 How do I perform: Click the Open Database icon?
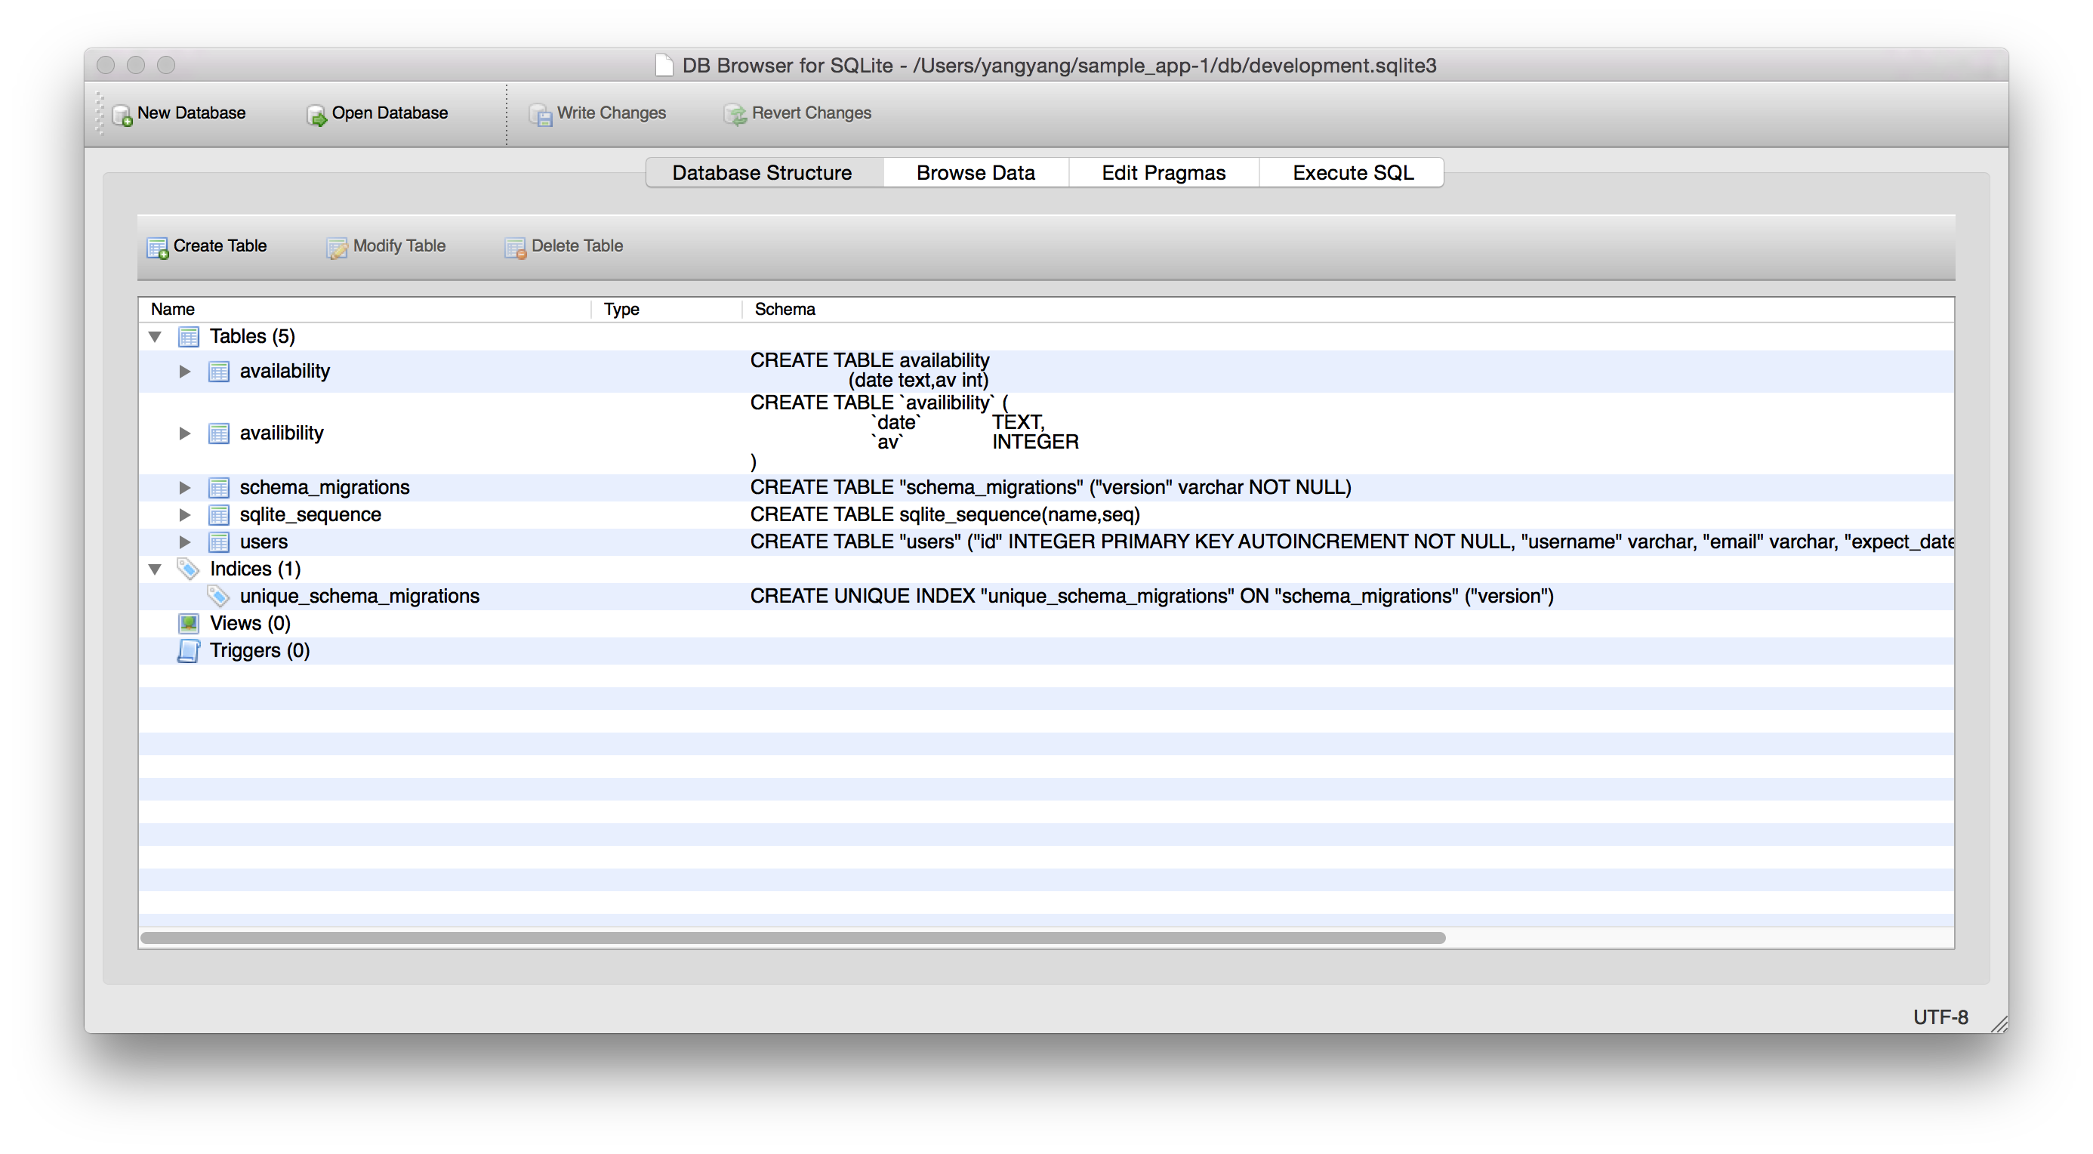click(x=316, y=115)
